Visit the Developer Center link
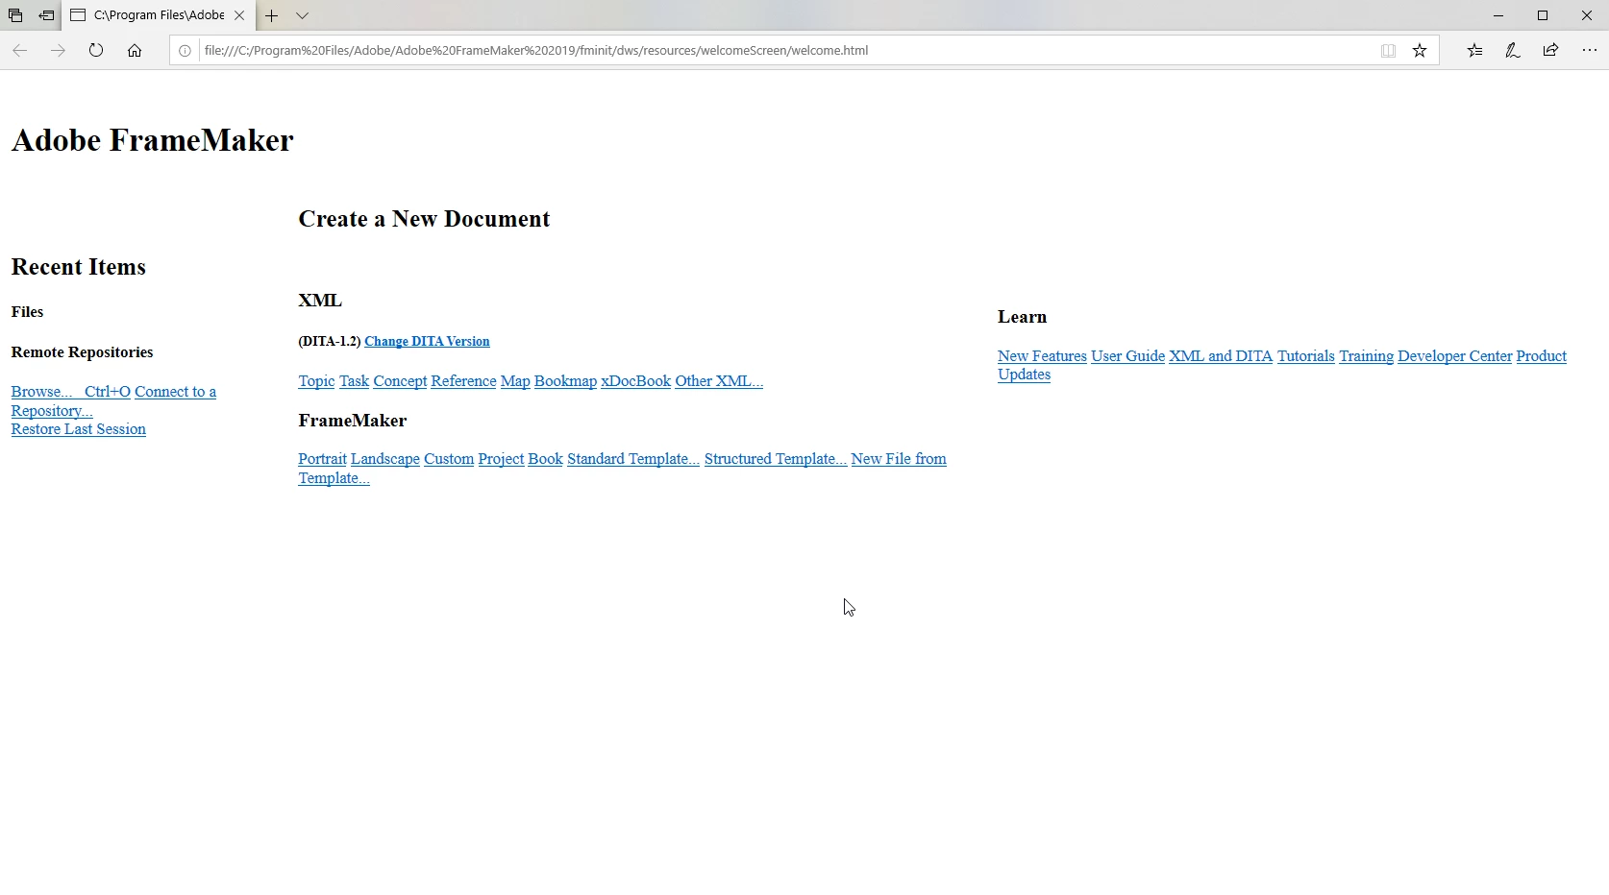This screenshot has width=1609, height=895. [1454, 356]
